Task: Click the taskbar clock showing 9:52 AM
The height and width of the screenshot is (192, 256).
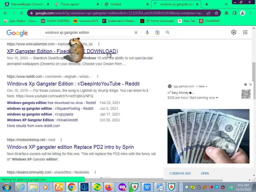Action: (x=243, y=187)
